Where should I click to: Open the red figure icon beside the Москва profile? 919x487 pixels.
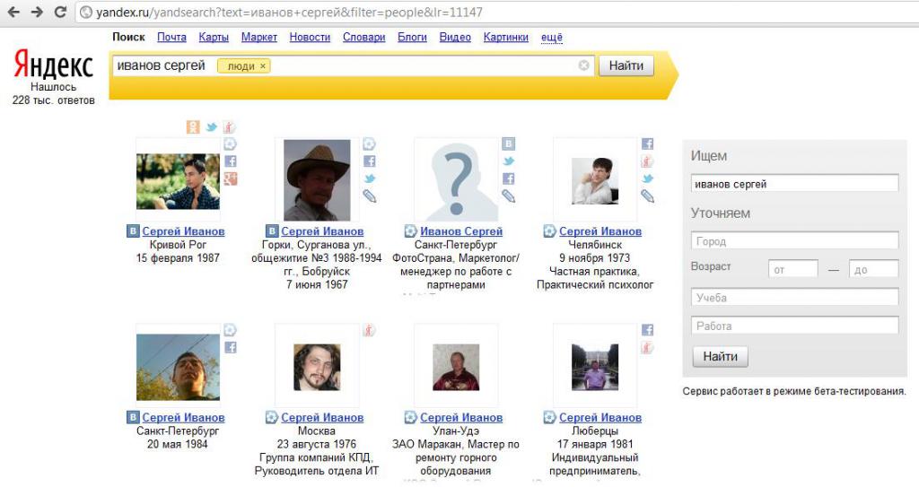pos(369,330)
